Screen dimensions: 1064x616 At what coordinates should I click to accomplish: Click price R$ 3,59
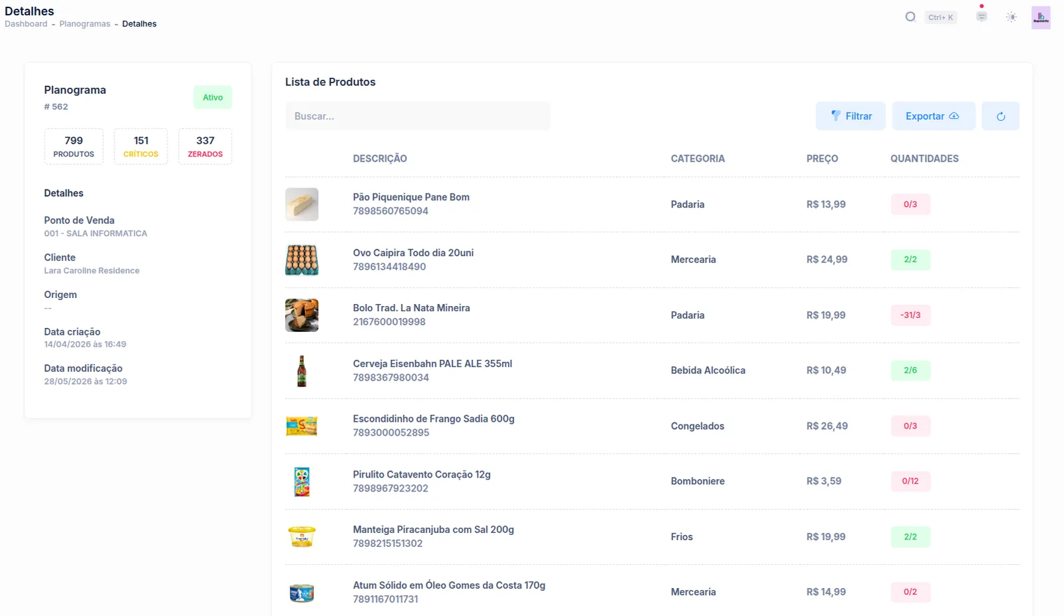pyautogui.click(x=824, y=482)
